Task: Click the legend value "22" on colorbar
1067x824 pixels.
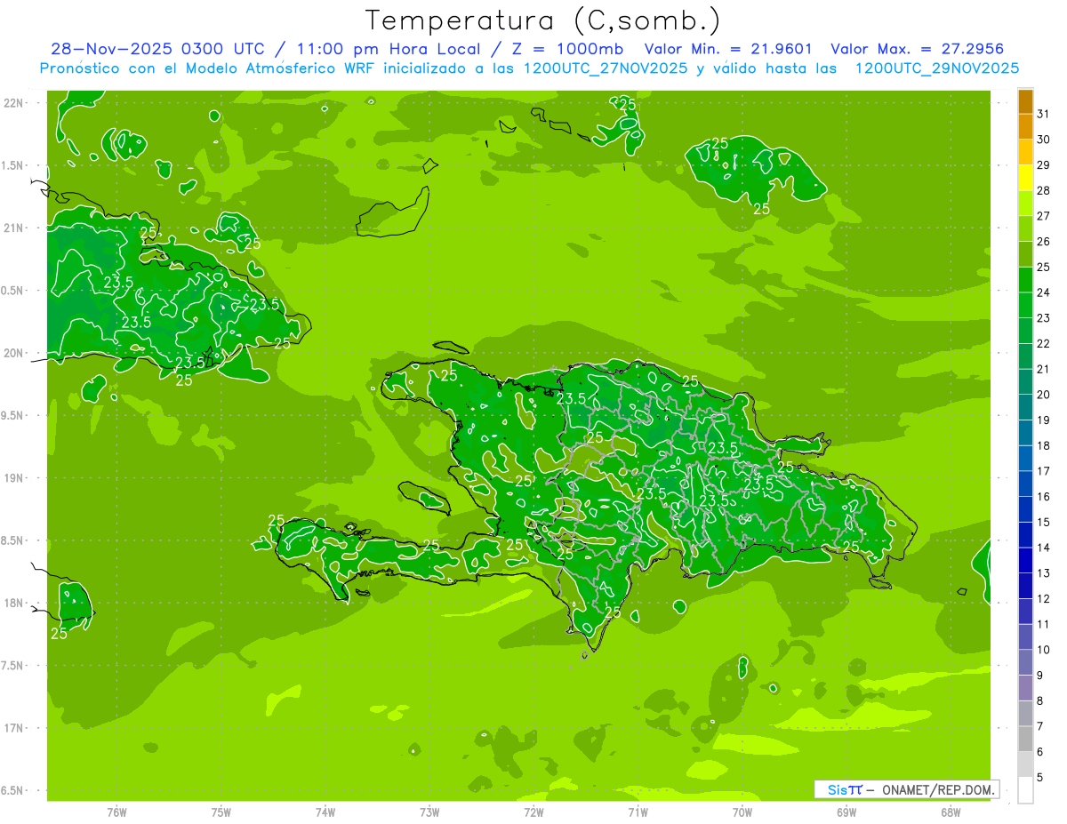Action: click(1043, 343)
